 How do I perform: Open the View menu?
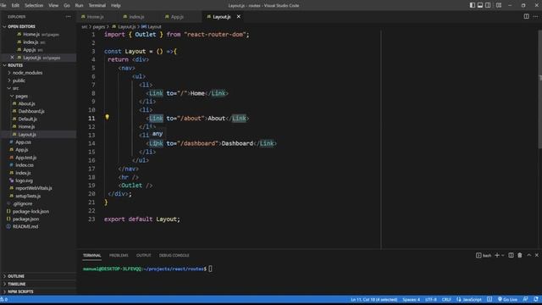pyautogui.click(x=53, y=6)
